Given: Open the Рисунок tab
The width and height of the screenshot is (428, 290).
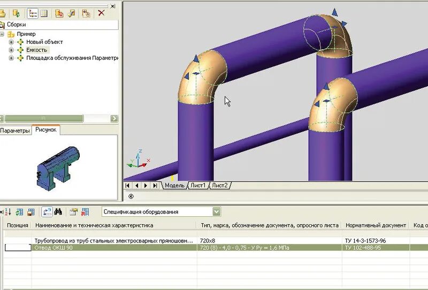Looking at the screenshot, I should (x=46, y=129).
